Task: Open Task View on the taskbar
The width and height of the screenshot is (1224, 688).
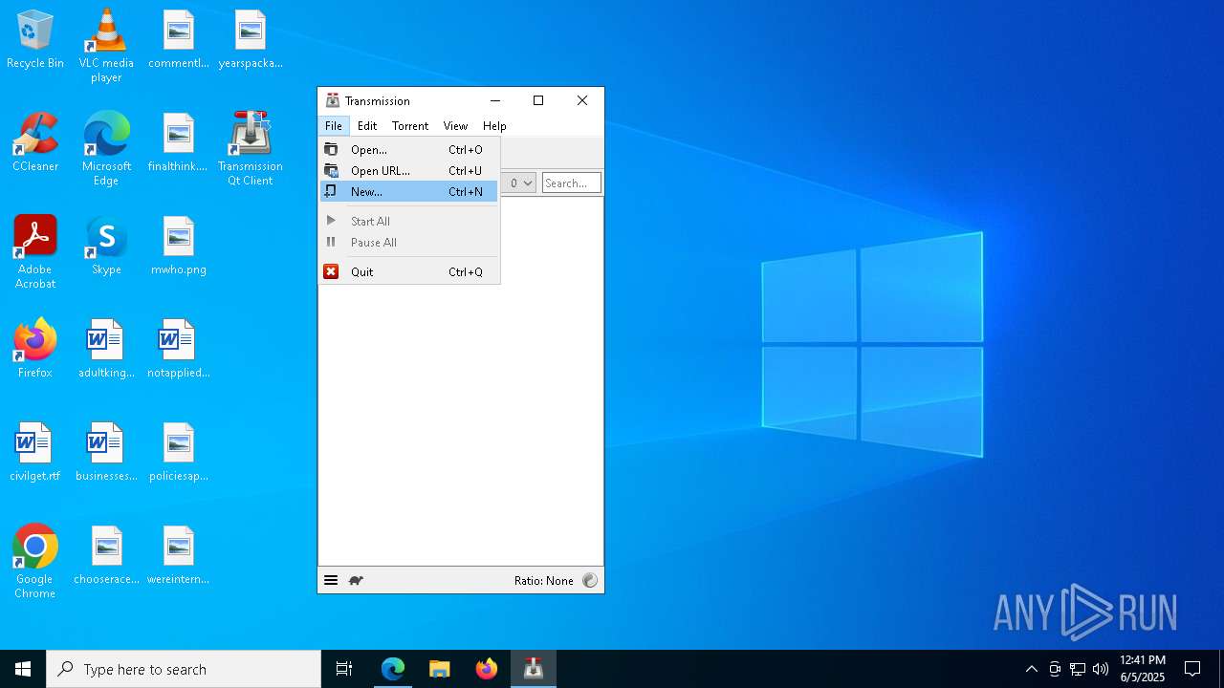Action: [344, 669]
